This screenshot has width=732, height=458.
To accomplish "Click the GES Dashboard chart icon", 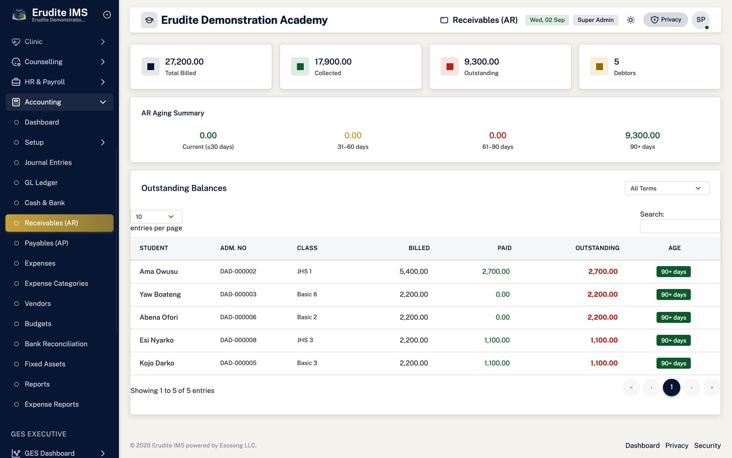I will click(x=16, y=453).
